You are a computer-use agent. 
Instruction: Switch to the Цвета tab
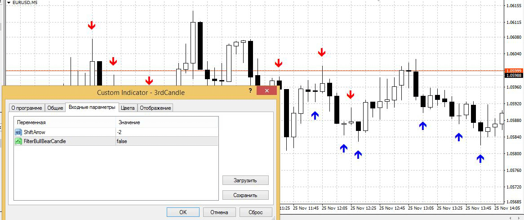pyautogui.click(x=128, y=108)
